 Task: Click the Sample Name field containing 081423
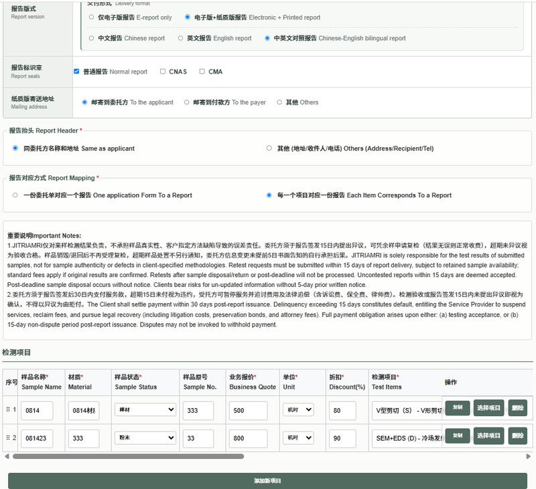pos(37,439)
